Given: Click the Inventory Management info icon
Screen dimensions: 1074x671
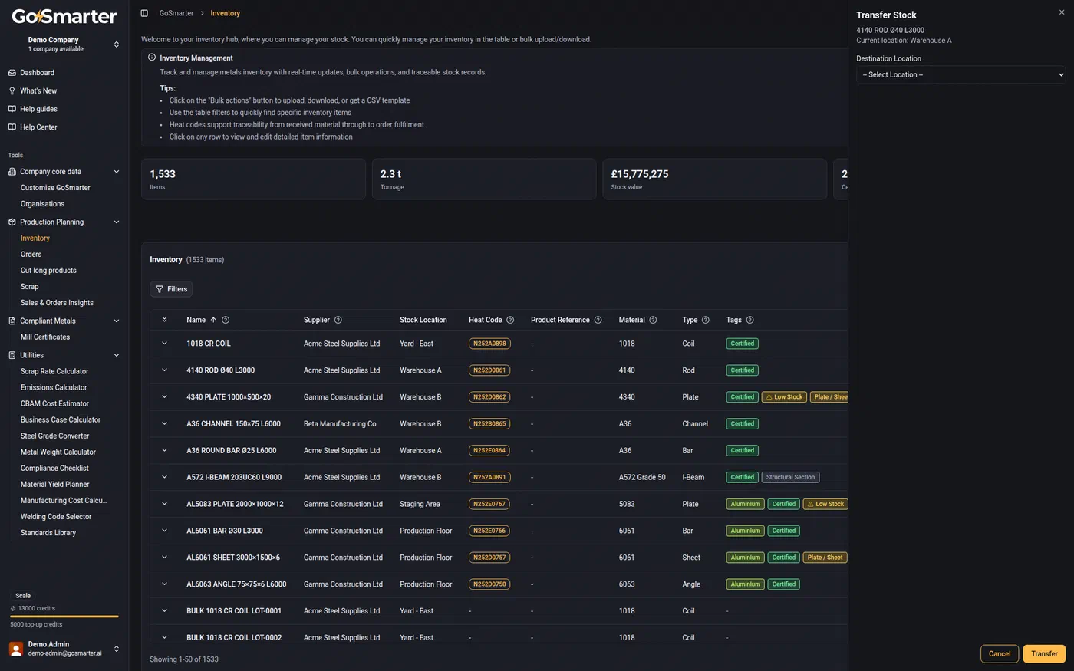Looking at the screenshot, I should [x=152, y=58].
